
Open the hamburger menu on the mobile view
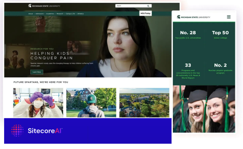(x=229, y=17)
